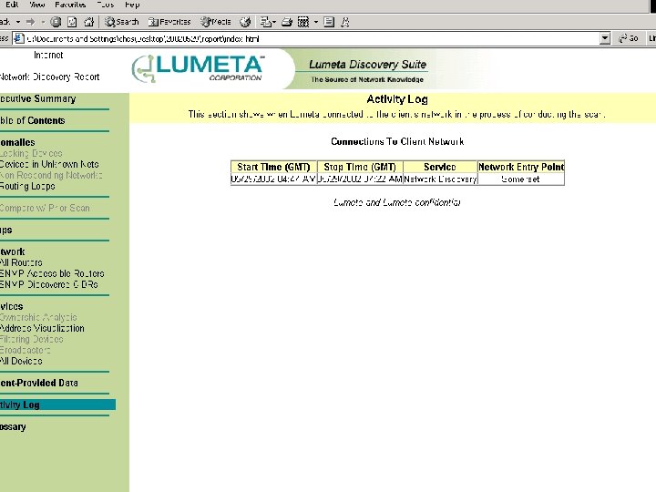Click the Leaking Devices sidebar text
656x492 pixels.
pos(31,154)
